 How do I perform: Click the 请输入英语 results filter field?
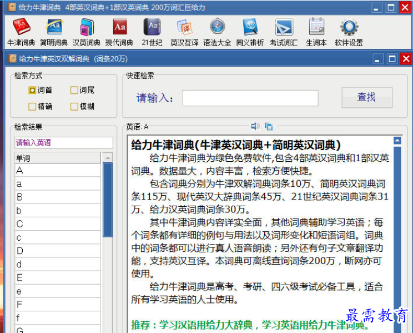(64, 143)
